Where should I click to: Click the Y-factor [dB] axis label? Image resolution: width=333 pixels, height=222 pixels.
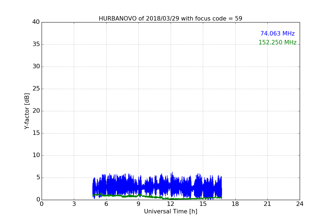[x=27, y=111]
